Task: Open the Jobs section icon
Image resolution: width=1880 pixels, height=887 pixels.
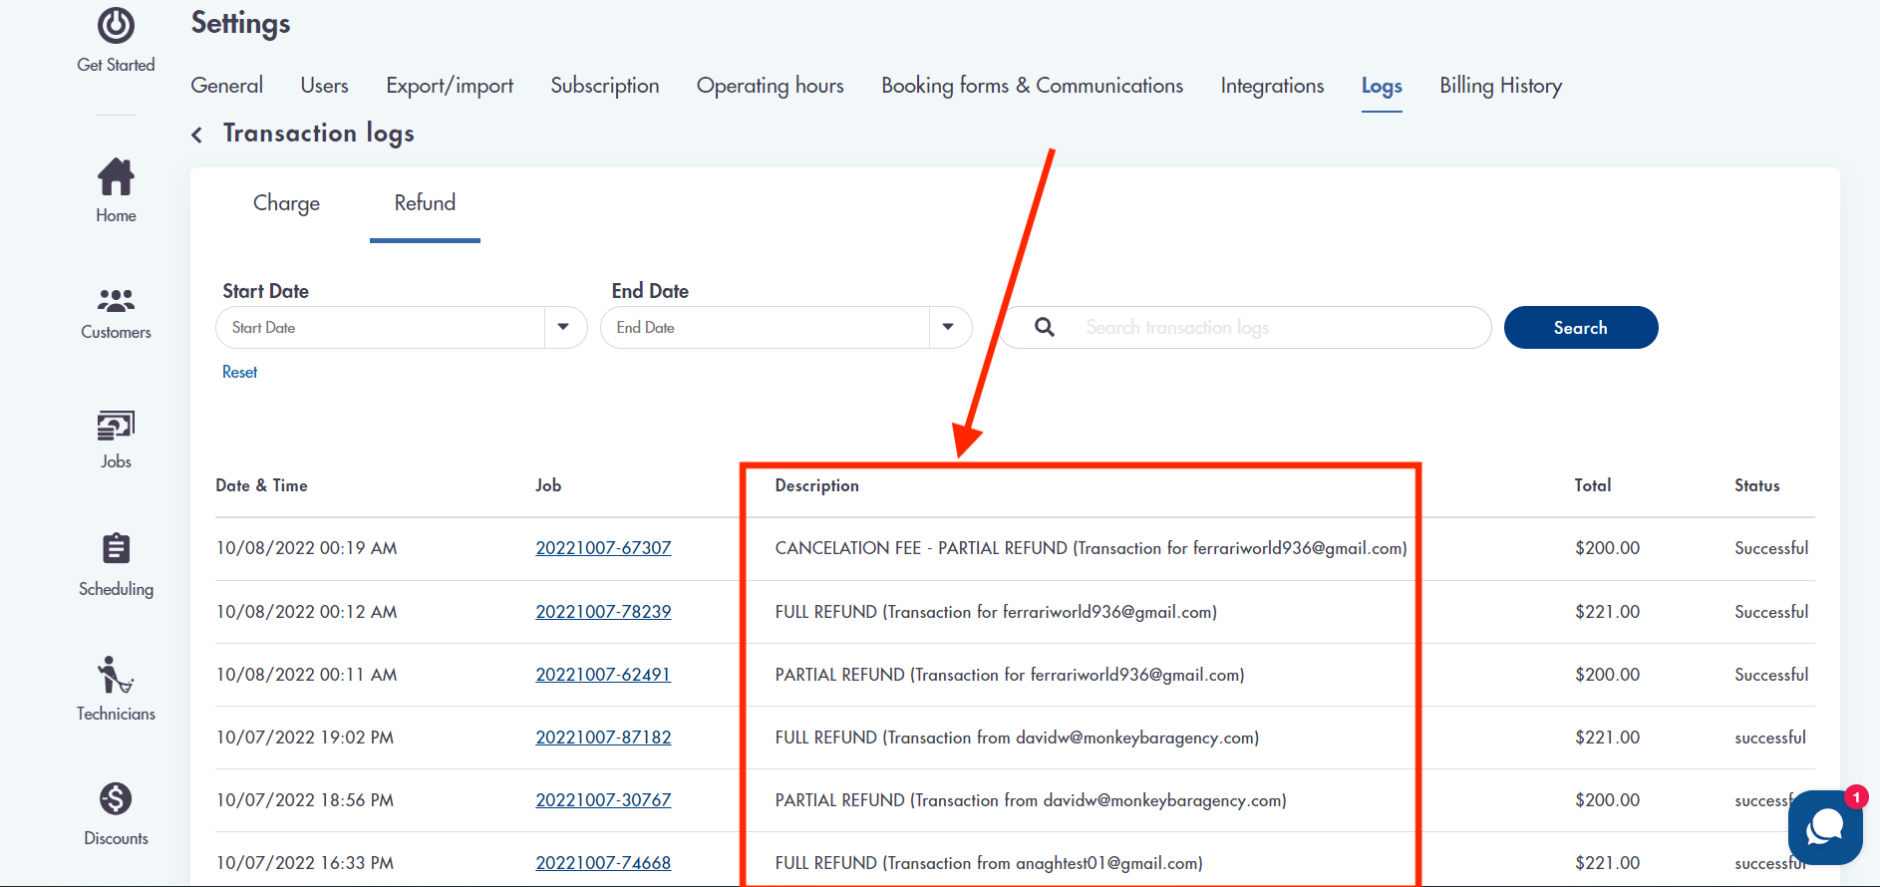Action: (116, 427)
